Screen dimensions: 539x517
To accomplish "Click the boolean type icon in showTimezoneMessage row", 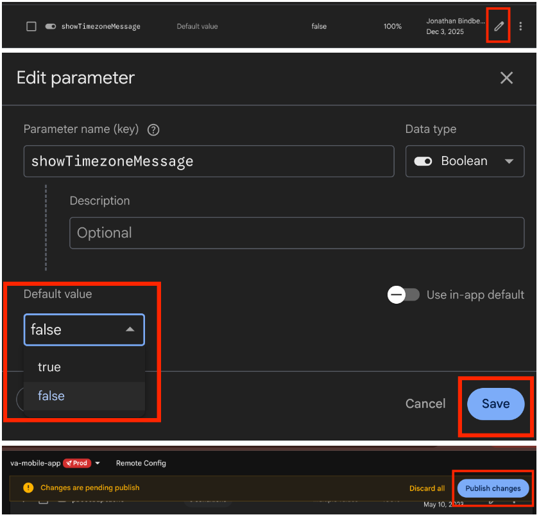I will [x=51, y=26].
